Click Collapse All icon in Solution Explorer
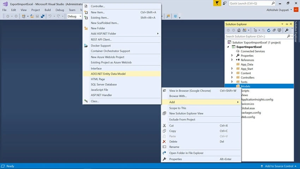This screenshot has height=169, width=300. (x=274, y=30)
